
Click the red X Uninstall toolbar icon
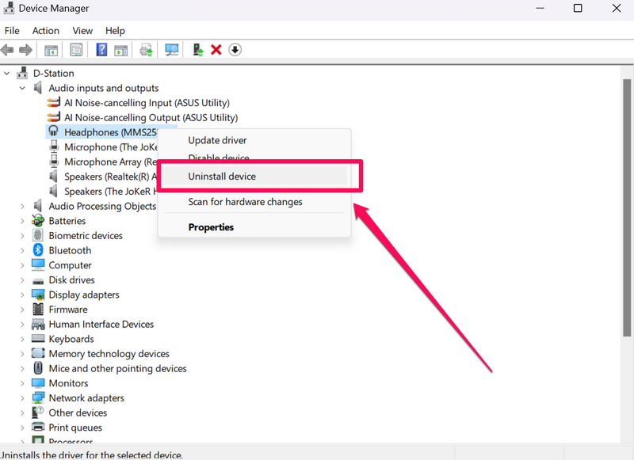point(216,50)
